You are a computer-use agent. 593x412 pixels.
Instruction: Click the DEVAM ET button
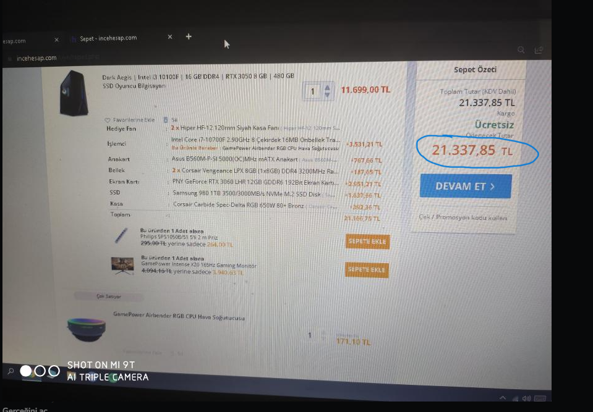(466, 186)
